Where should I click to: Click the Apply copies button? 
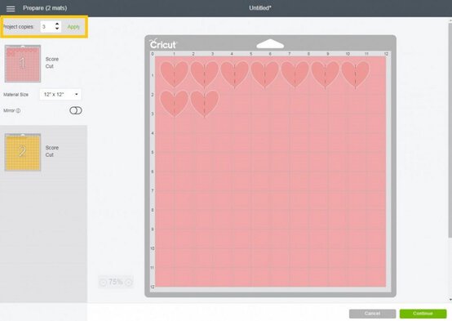coord(73,27)
